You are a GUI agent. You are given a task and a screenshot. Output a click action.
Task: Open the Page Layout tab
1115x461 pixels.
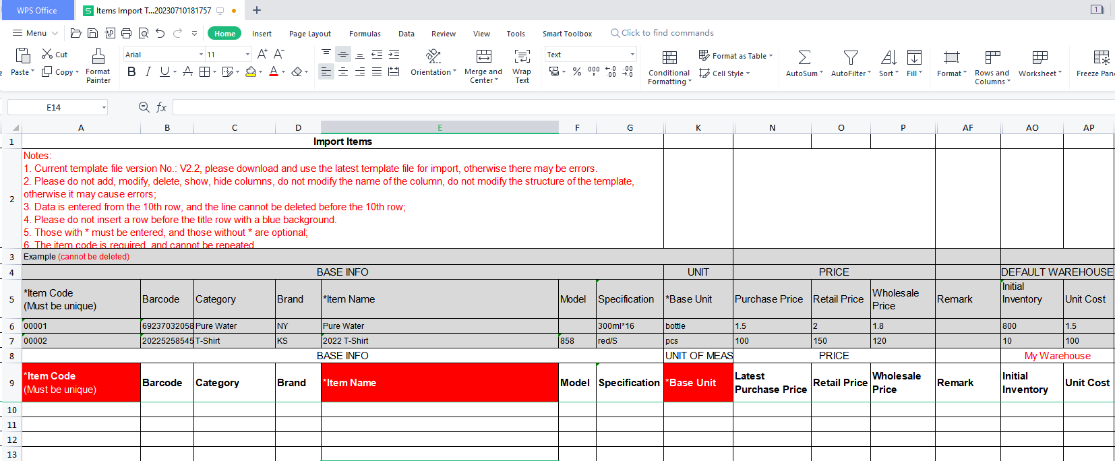[309, 34]
